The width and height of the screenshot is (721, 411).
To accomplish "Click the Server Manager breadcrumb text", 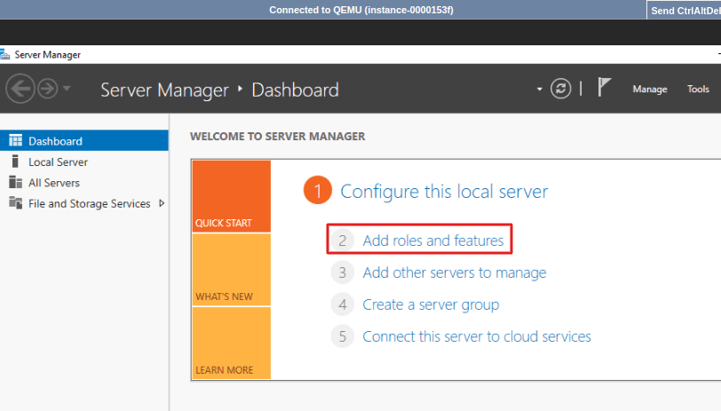I will 164,91.
